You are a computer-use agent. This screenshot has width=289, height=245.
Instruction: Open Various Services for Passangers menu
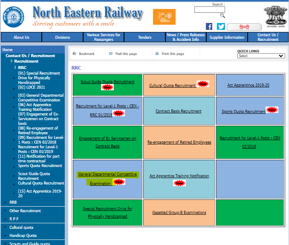pyautogui.click(x=104, y=37)
